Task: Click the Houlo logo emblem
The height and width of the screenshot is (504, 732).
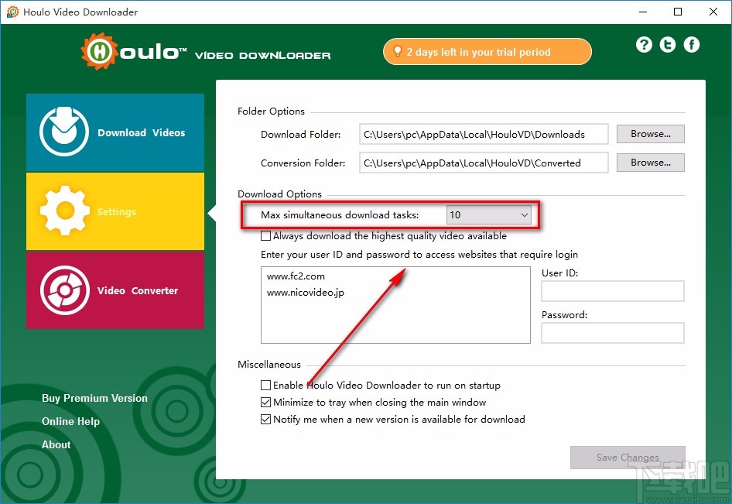Action: coord(100,50)
